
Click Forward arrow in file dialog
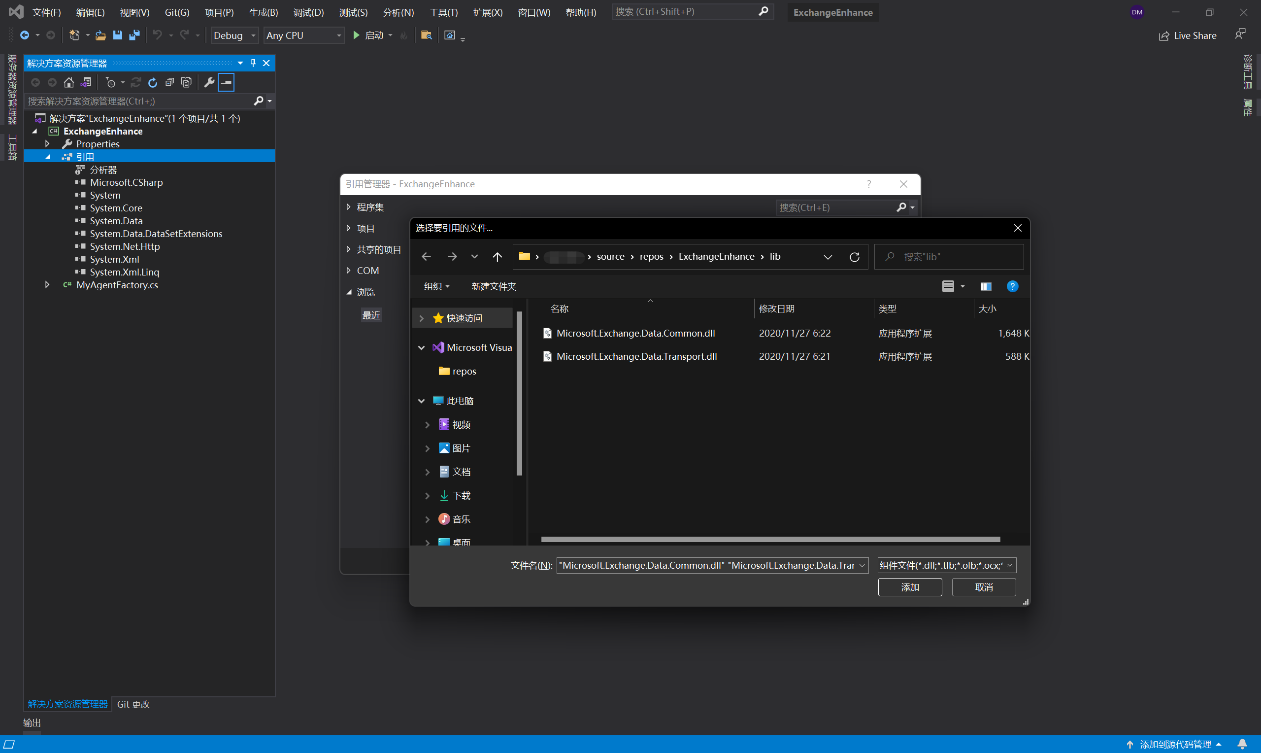(x=452, y=257)
